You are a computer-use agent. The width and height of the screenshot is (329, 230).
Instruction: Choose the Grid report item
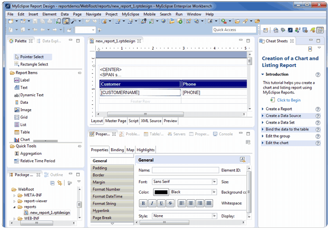coord(24,117)
